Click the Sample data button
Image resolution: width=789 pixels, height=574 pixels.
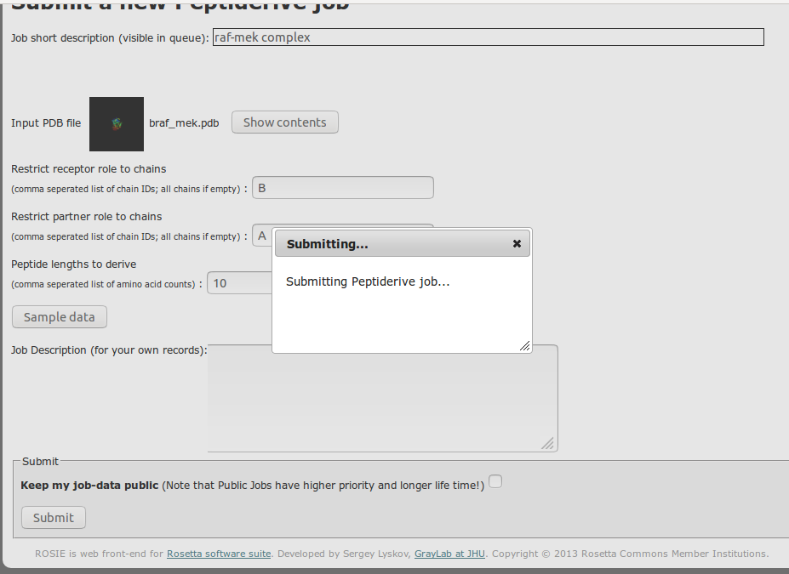click(60, 317)
